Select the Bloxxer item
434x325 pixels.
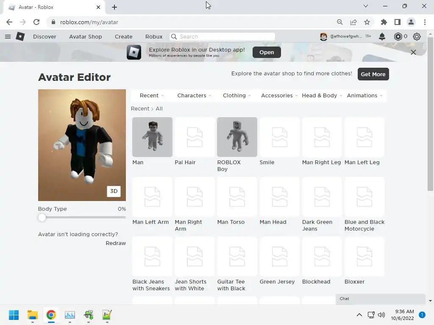tap(364, 256)
